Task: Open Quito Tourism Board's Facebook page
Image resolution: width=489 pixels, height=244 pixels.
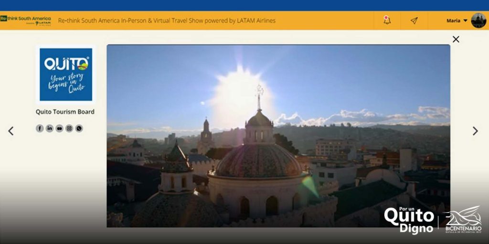Action: (40, 128)
